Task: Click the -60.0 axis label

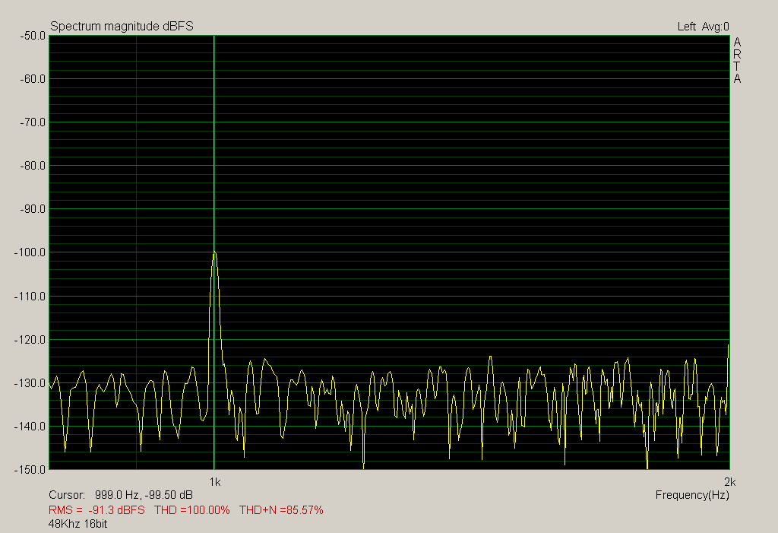Action: [x=33, y=79]
